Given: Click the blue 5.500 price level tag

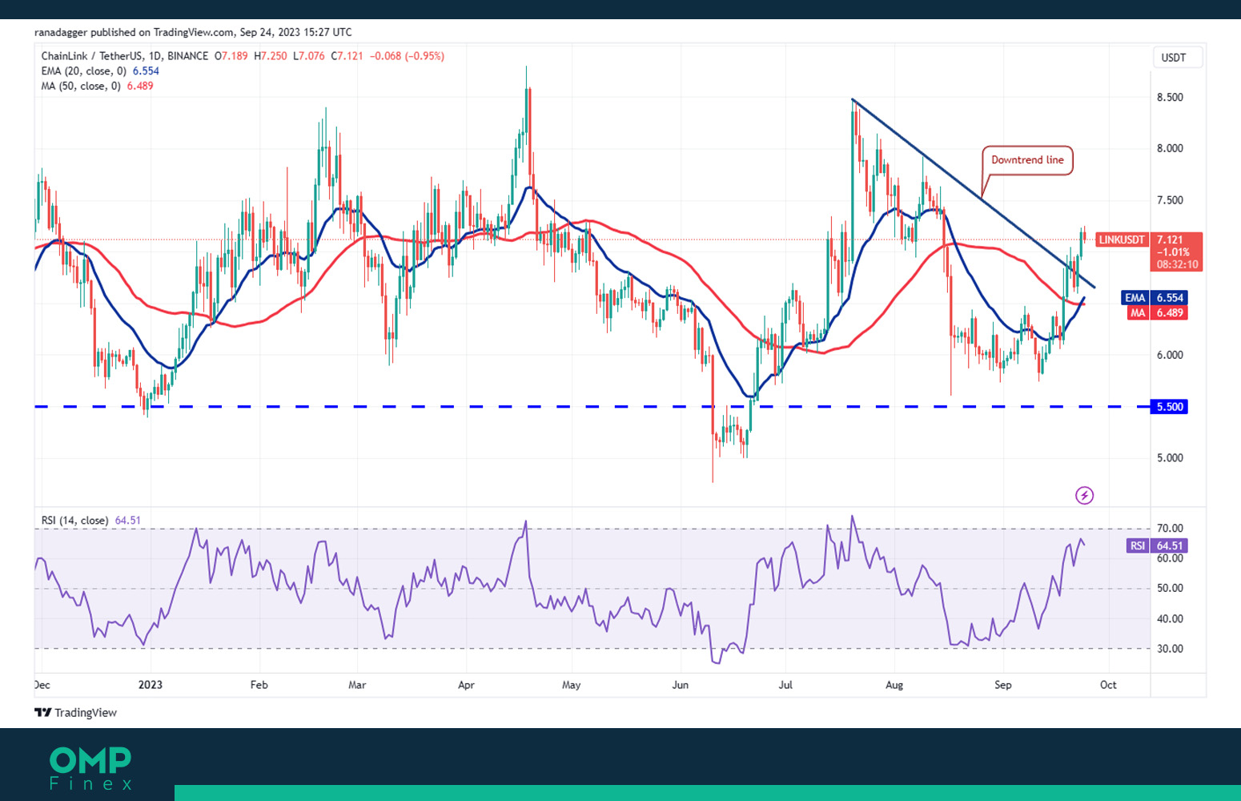Looking at the screenshot, I should click(1170, 407).
